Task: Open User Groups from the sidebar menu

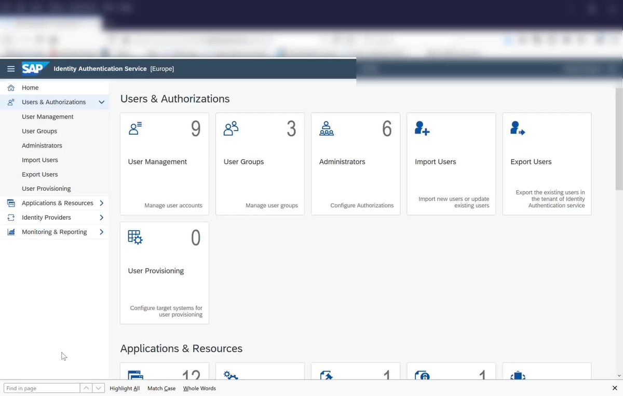Action: pos(40,131)
